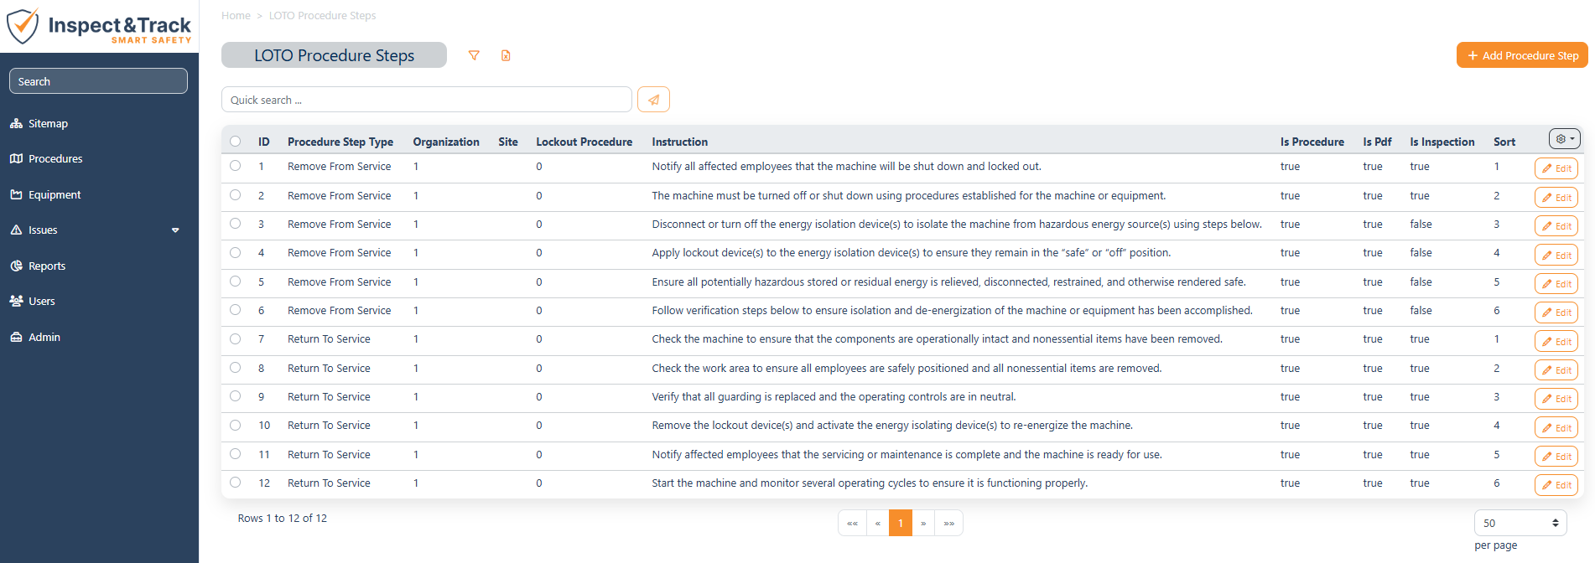Open the filter funnel icon
Viewport: 1595px width, 563px height.
pyautogui.click(x=474, y=55)
